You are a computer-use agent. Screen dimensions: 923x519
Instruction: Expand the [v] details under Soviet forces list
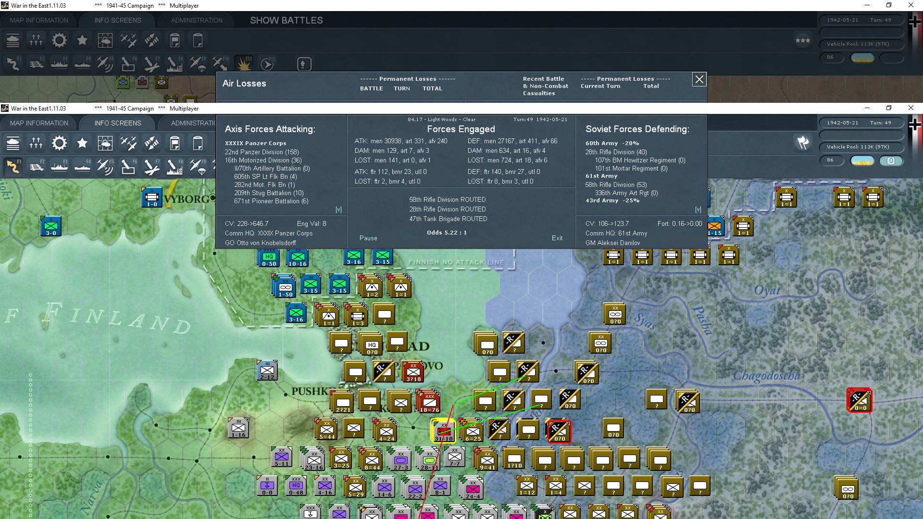pyautogui.click(x=699, y=210)
